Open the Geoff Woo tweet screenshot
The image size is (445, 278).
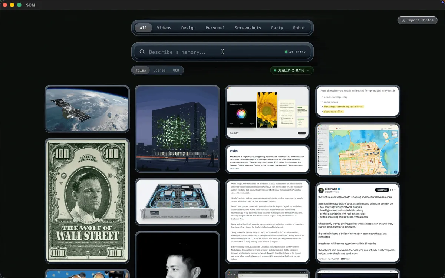click(358, 222)
